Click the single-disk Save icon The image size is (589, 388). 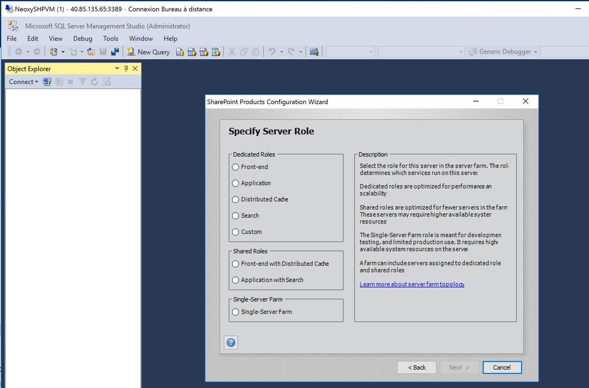coord(103,52)
